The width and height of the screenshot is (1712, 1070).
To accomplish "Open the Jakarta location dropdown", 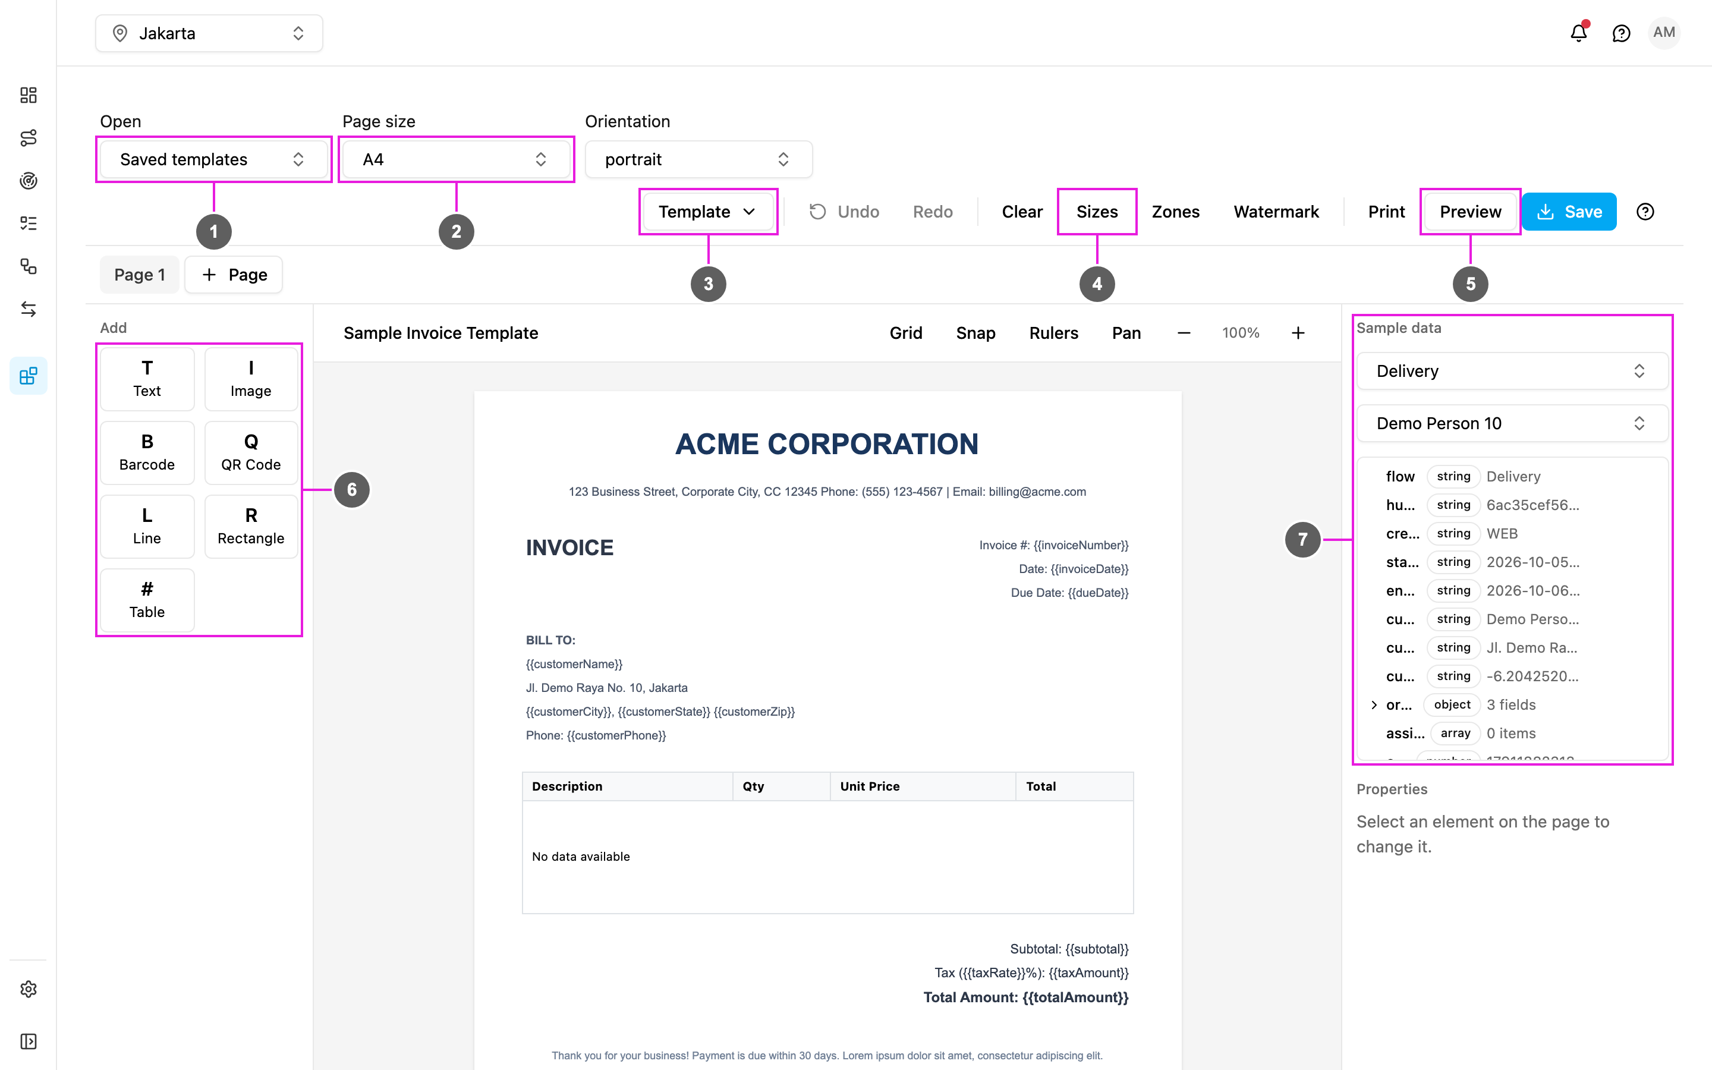I will [209, 33].
